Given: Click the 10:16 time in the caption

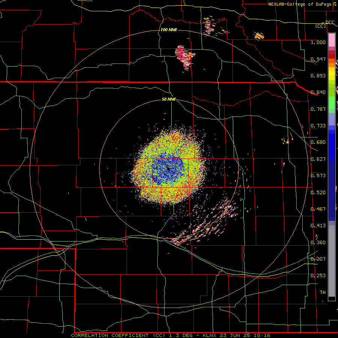Looking at the screenshot, I should point(262,335).
